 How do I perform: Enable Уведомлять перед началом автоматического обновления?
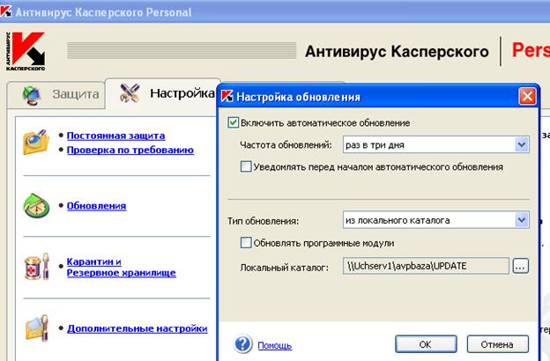[246, 166]
